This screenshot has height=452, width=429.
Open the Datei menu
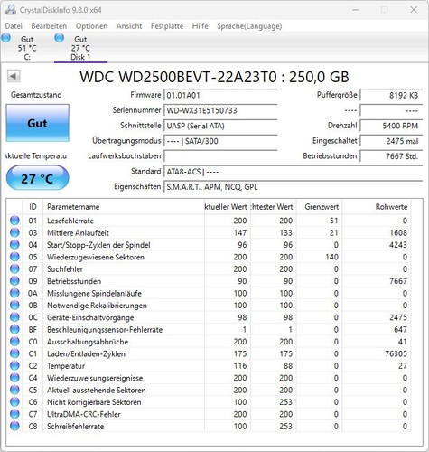[14, 26]
